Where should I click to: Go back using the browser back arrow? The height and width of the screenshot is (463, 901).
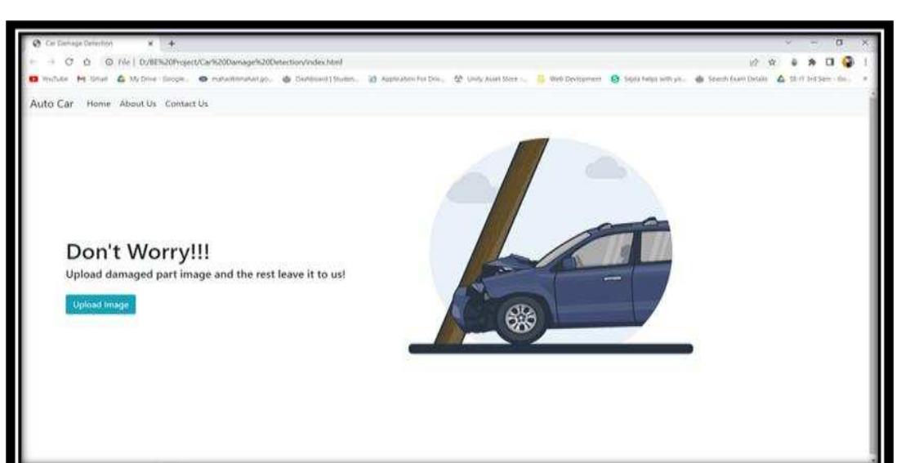point(32,62)
